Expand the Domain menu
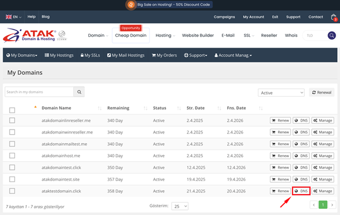 point(98,35)
